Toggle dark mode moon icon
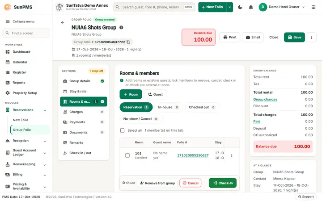 pos(240,7)
